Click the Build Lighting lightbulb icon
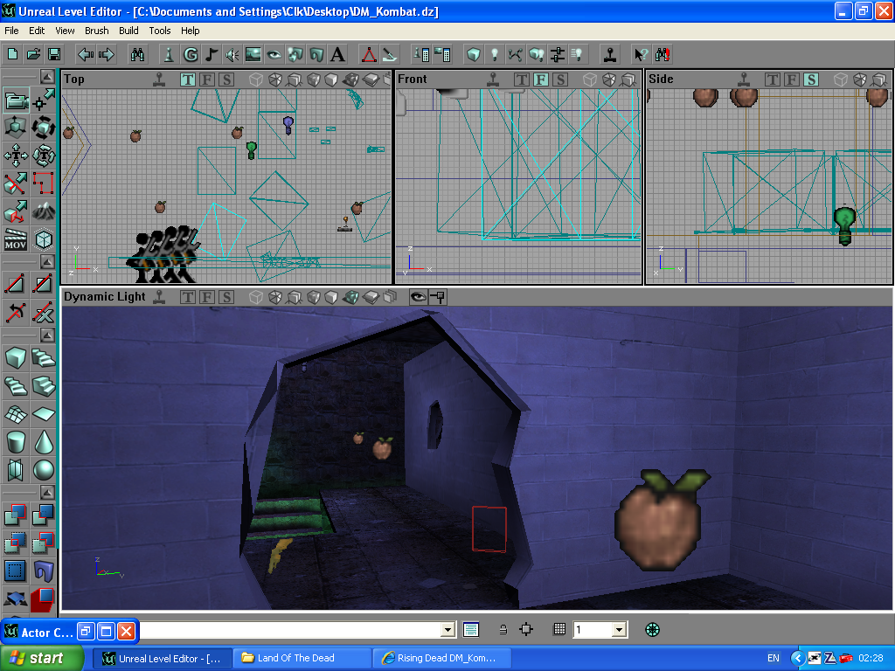 pyautogui.click(x=495, y=54)
